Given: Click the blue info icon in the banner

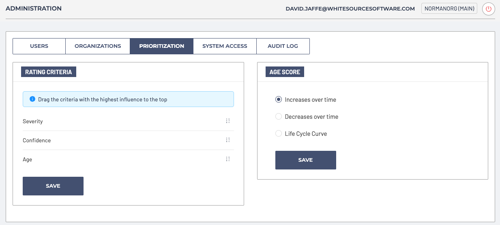Looking at the screenshot, I should (x=32, y=99).
